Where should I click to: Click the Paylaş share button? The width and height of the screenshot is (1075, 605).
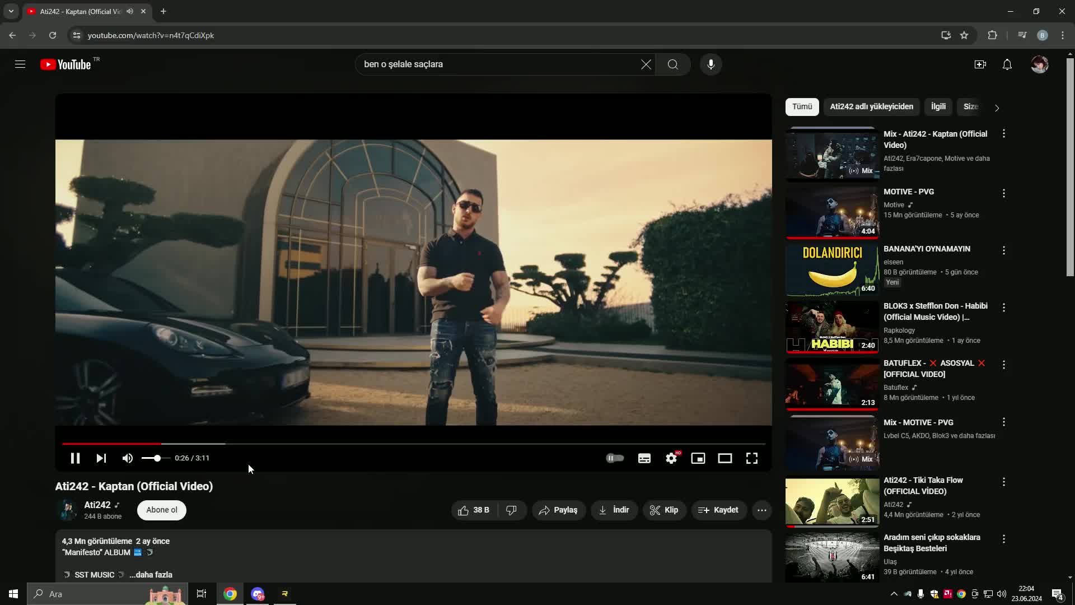[x=558, y=510]
